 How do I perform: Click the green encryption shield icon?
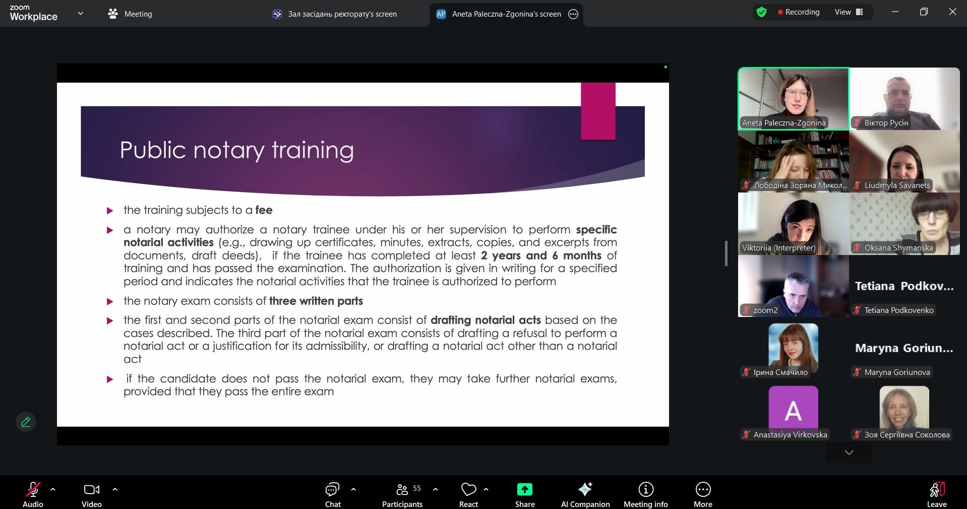point(761,12)
